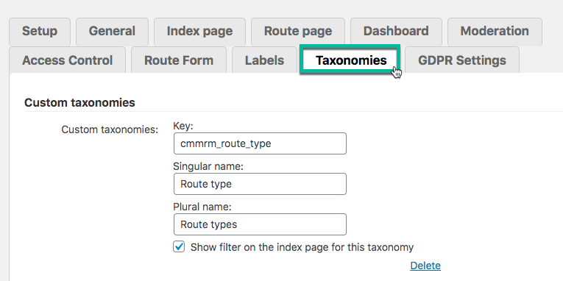The image size is (563, 281).
Task: Focus the Singular name input field
Action: 260,184
